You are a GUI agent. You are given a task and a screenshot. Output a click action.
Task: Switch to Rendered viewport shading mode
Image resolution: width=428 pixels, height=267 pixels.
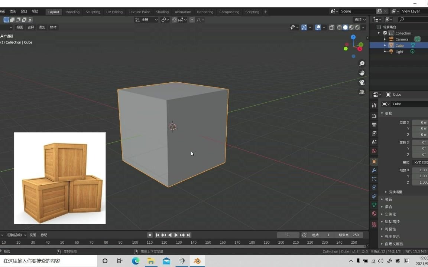coord(357,27)
